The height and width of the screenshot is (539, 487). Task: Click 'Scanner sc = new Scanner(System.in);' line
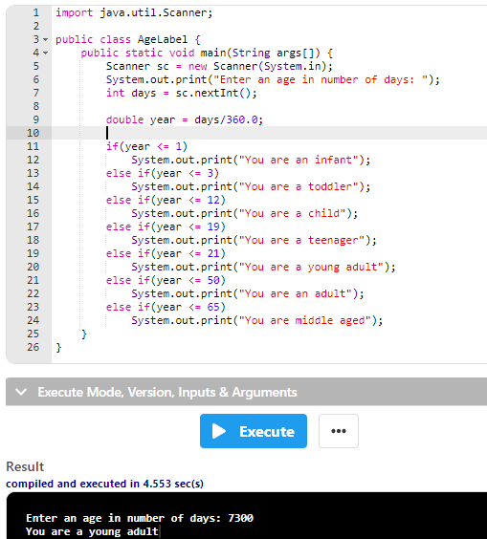click(219, 66)
